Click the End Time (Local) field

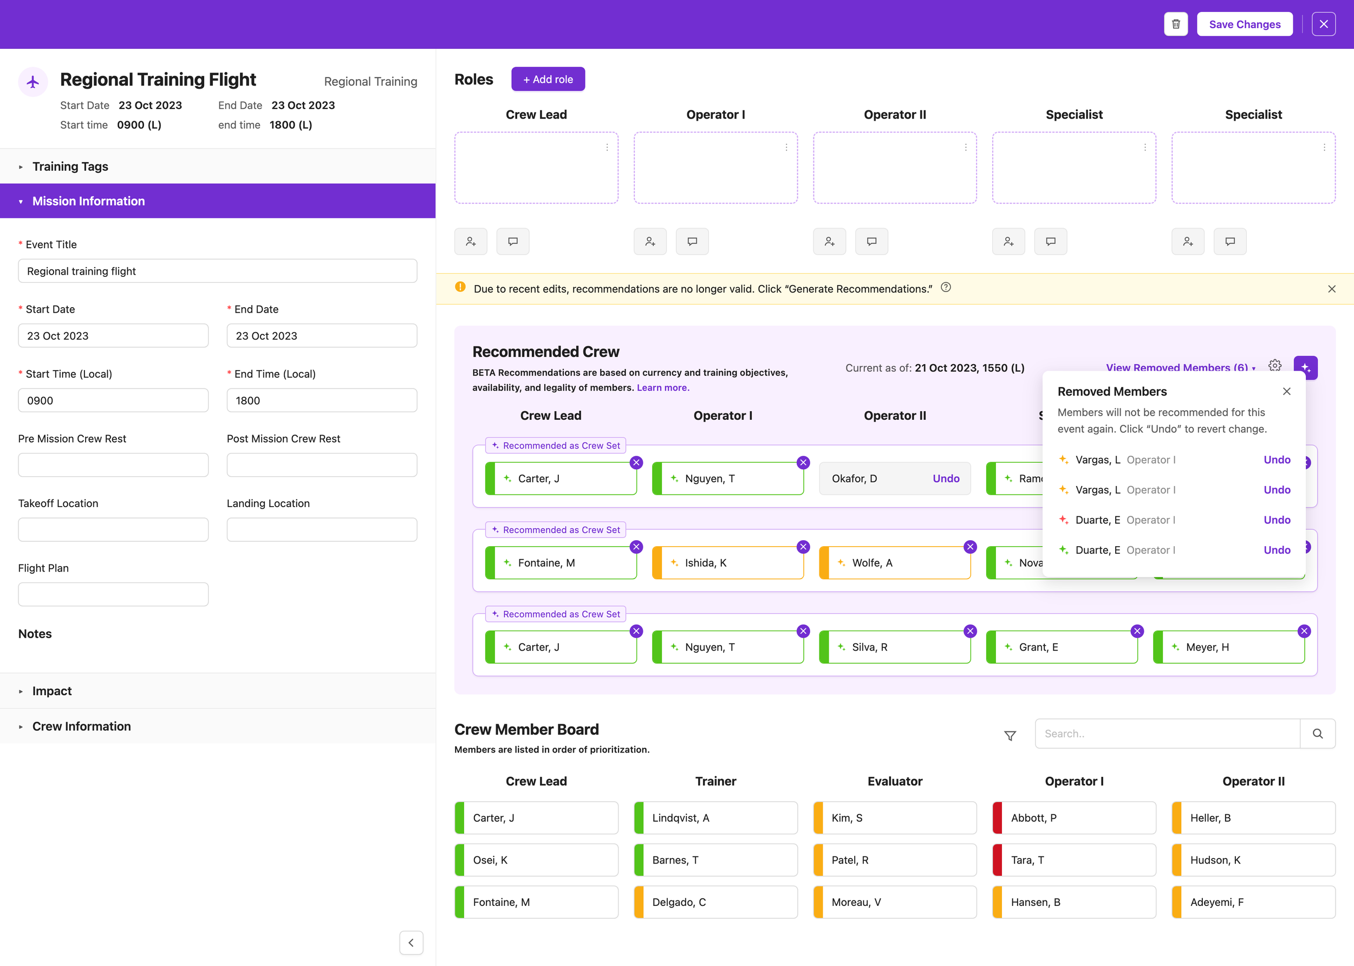pos(322,401)
